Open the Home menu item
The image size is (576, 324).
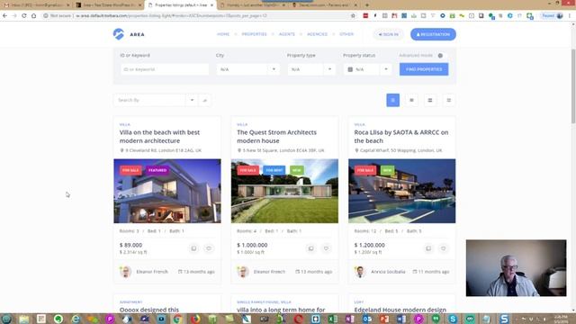(x=223, y=34)
